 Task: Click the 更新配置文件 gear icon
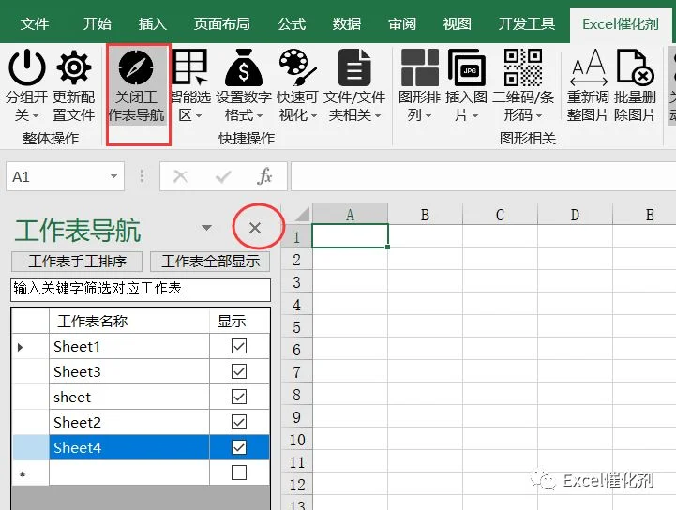coord(74,67)
